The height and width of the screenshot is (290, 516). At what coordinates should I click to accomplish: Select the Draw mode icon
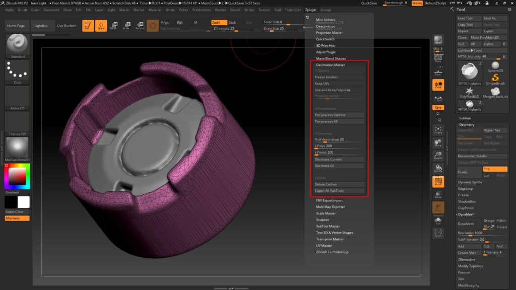(101, 25)
